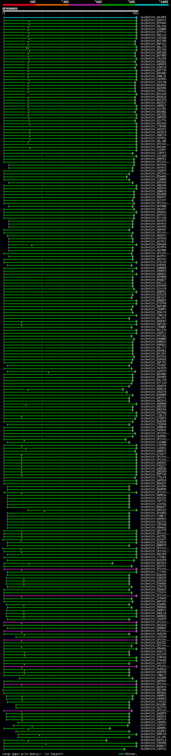171x756 pixels.
Task: Open hit UniRef100_A9PDF8
Action: 153,64
